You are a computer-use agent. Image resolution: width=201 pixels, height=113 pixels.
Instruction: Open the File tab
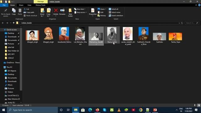point(4,5)
